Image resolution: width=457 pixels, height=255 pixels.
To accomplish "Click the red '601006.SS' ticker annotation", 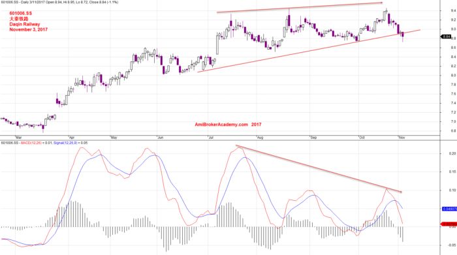I will tap(21, 14).
